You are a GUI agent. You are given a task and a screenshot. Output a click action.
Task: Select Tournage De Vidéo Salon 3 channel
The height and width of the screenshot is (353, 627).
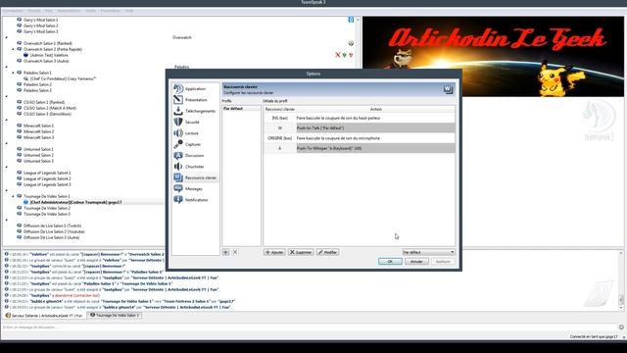point(47,214)
